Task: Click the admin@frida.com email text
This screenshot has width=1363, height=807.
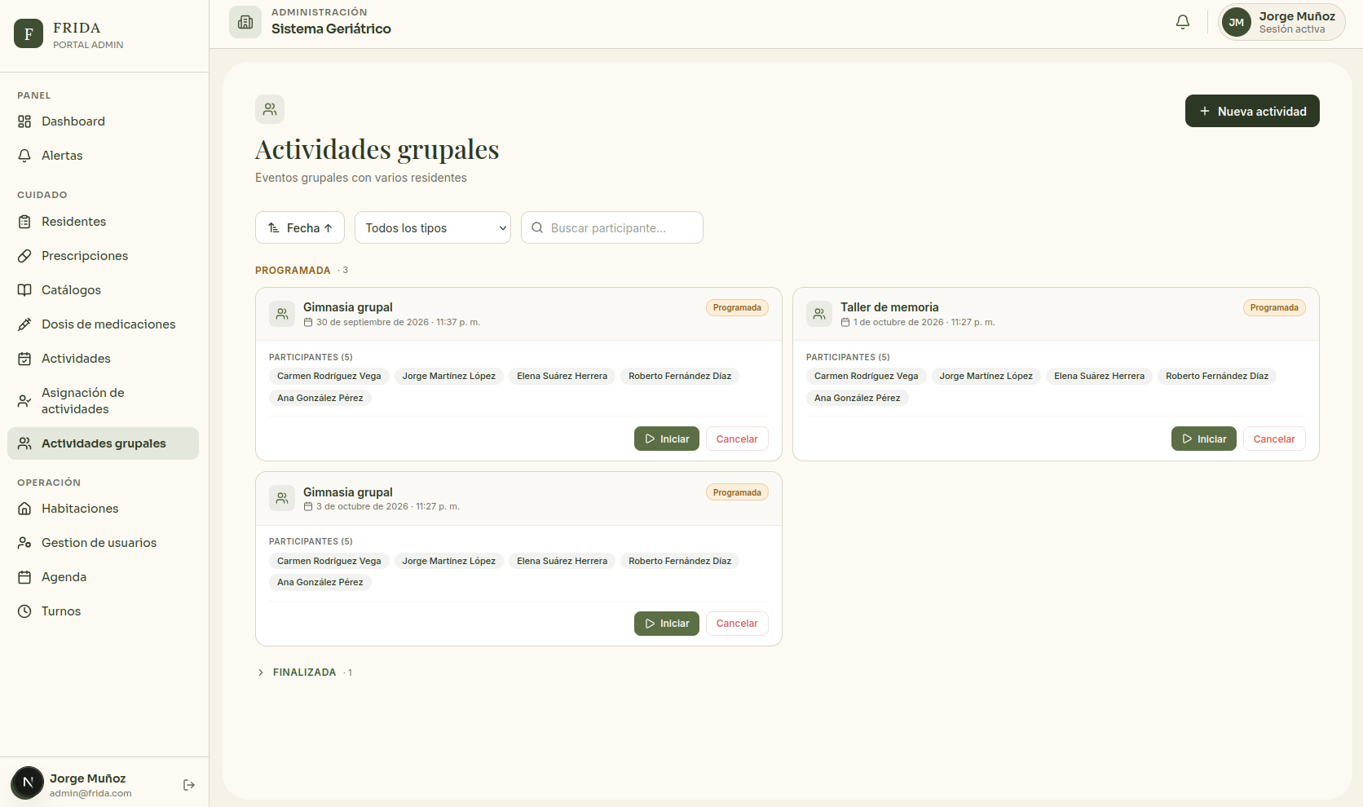Action: [x=90, y=793]
